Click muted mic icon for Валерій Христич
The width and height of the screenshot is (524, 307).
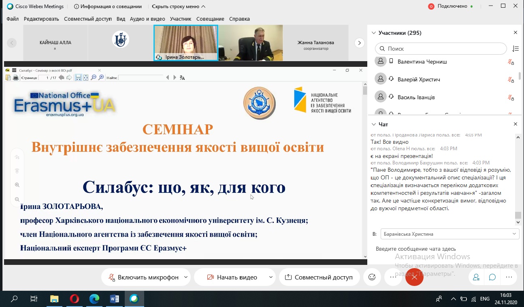511,80
